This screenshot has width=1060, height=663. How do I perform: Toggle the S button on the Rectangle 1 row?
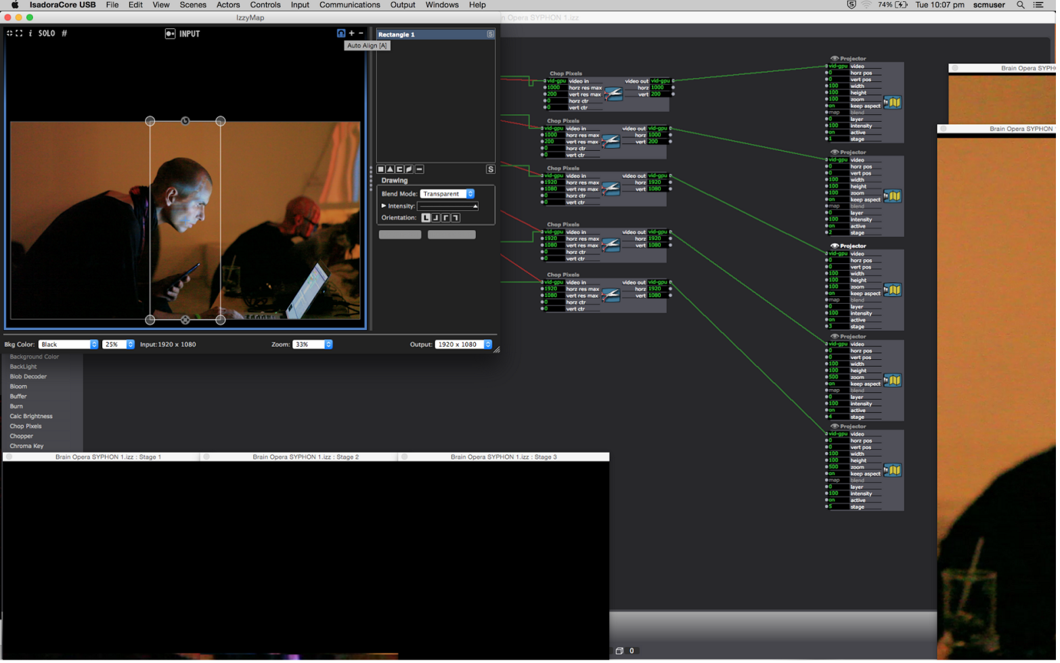(490, 34)
